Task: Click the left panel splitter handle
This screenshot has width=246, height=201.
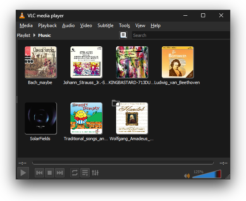Action: coord(17,99)
